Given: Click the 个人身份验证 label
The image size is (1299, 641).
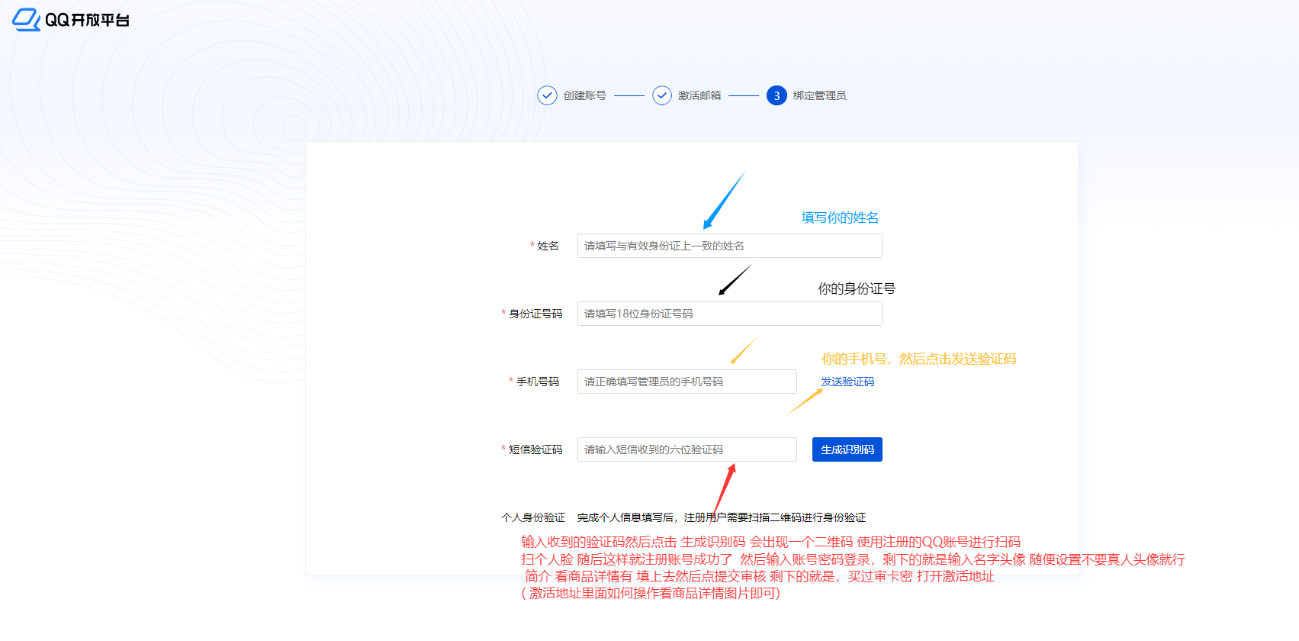Looking at the screenshot, I should click(x=533, y=517).
